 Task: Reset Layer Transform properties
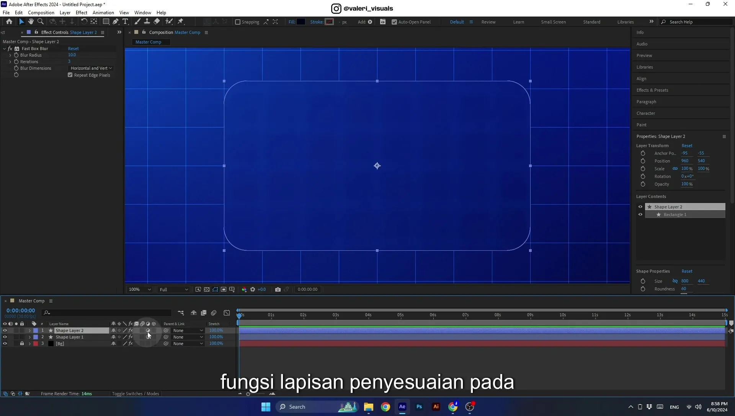687,146
